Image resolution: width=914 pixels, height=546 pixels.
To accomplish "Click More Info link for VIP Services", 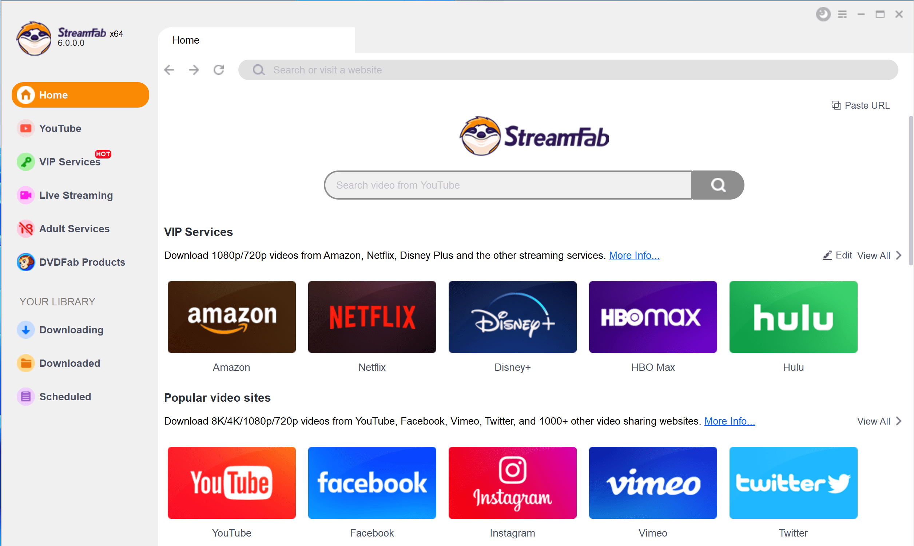I will (x=634, y=255).
